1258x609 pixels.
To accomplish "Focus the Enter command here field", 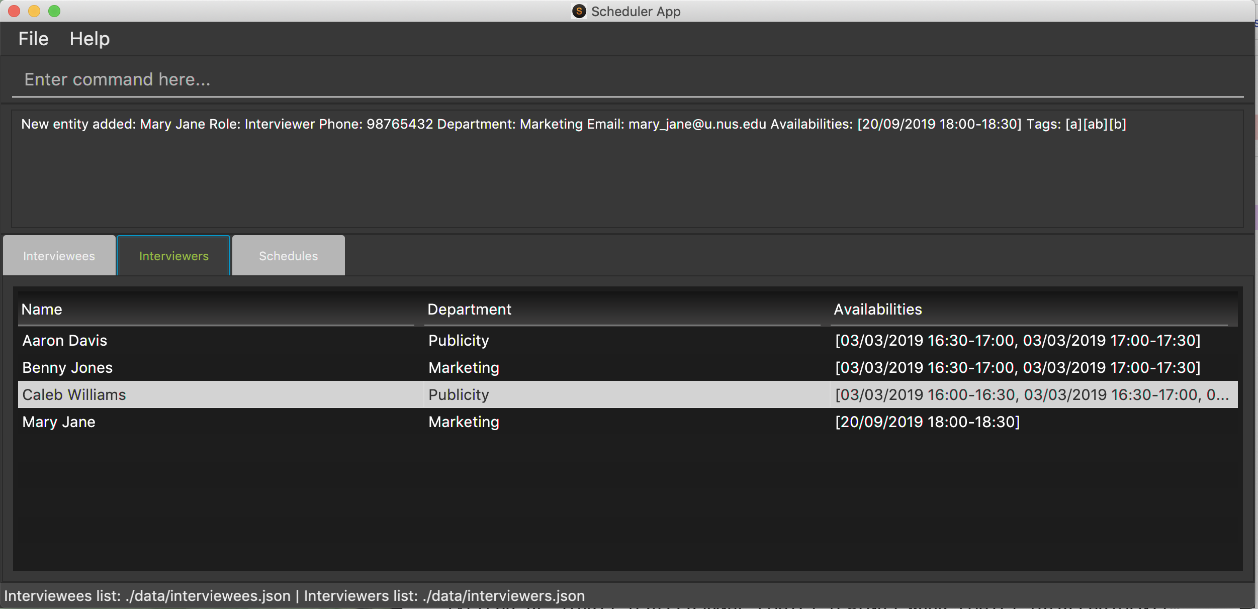I will click(627, 79).
